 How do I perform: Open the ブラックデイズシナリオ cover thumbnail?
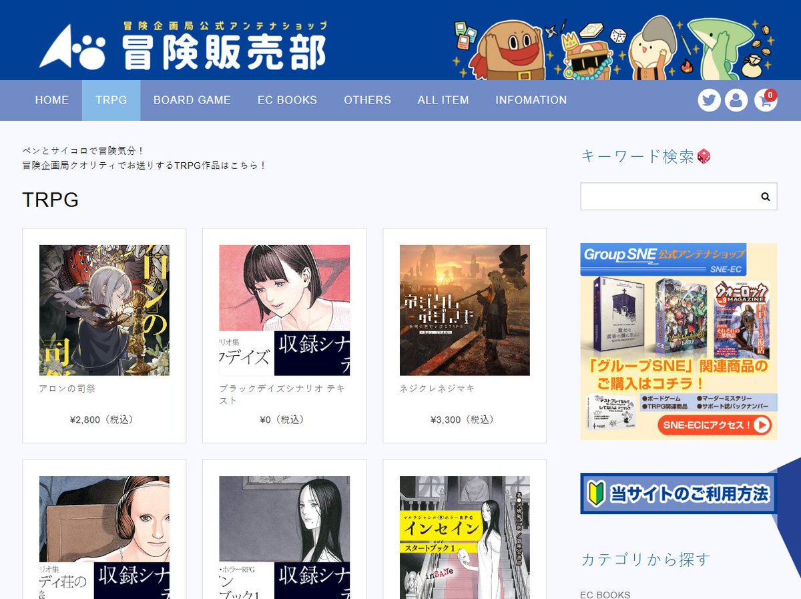(x=284, y=310)
